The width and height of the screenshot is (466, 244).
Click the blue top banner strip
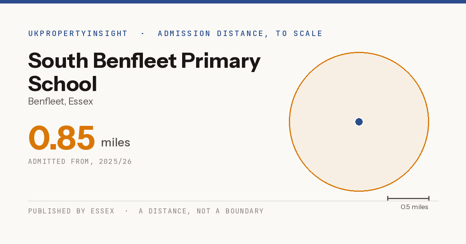coord(233,2)
